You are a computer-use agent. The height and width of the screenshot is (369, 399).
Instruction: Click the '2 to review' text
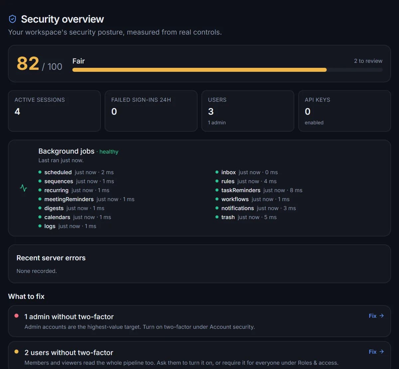tap(368, 61)
